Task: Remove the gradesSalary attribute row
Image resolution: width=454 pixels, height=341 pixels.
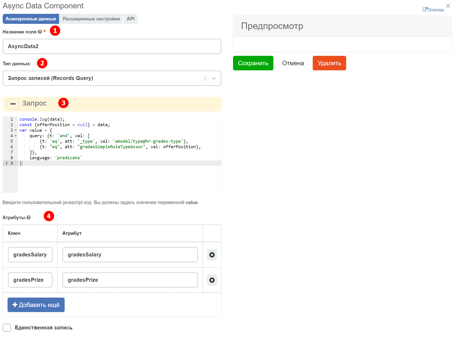Action: coord(212,255)
